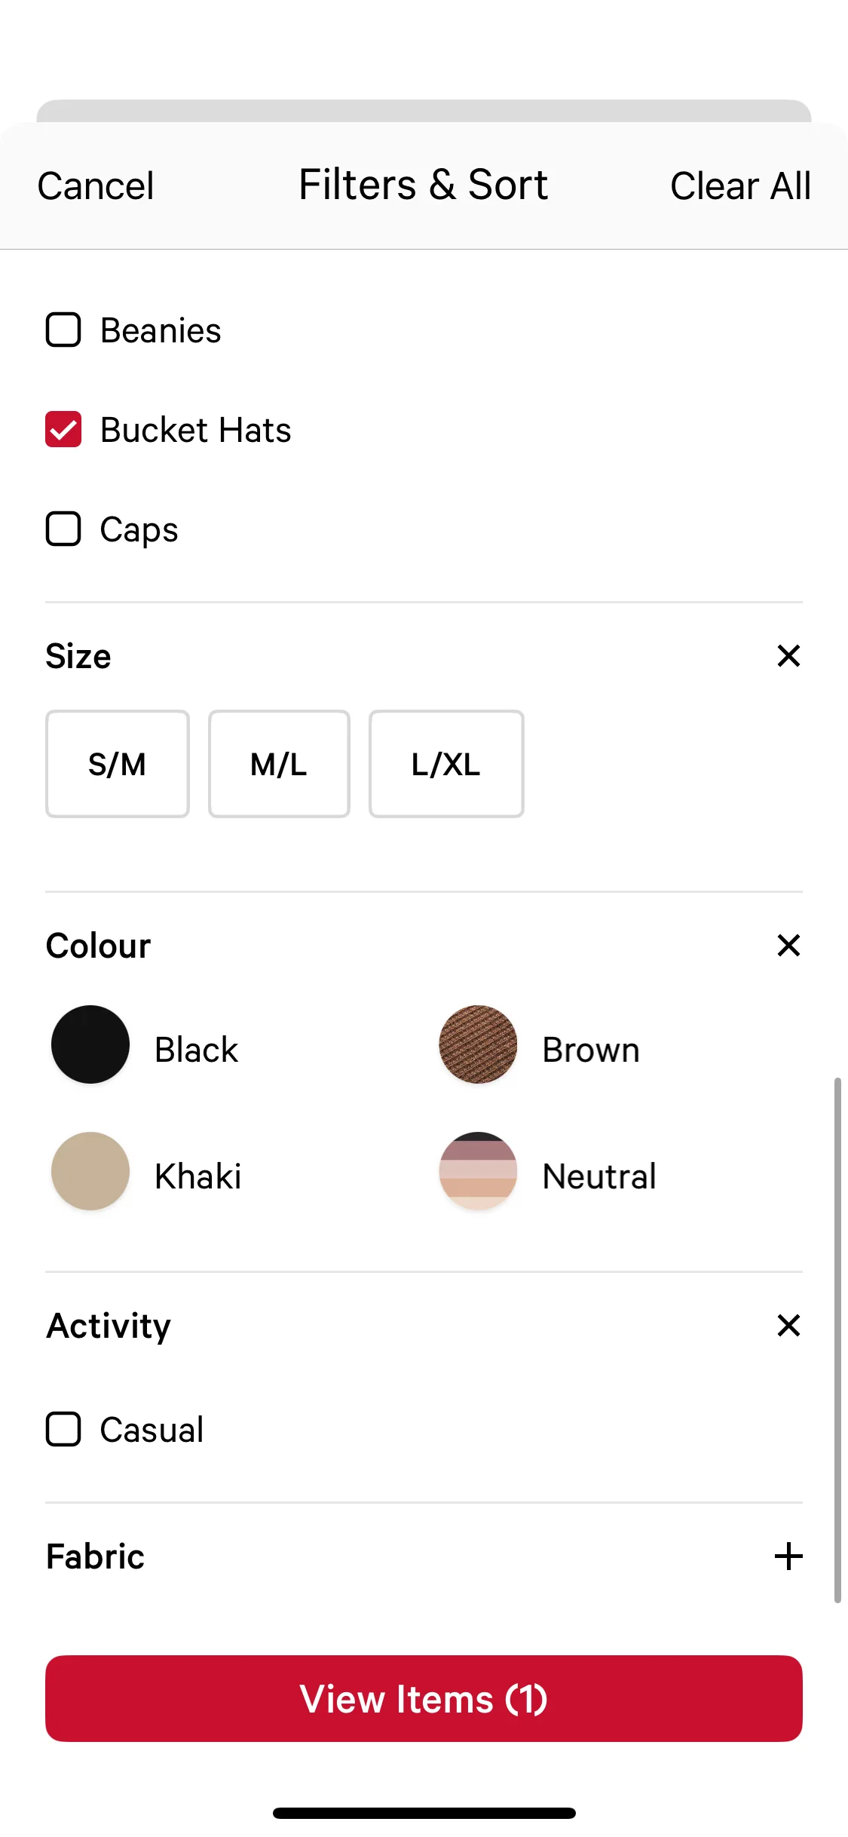The height and width of the screenshot is (1837, 848).
Task: Check the Beanies checkbox
Action: pyautogui.click(x=63, y=330)
